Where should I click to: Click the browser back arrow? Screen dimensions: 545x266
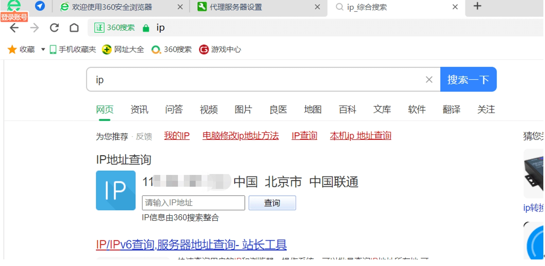[14, 28]
